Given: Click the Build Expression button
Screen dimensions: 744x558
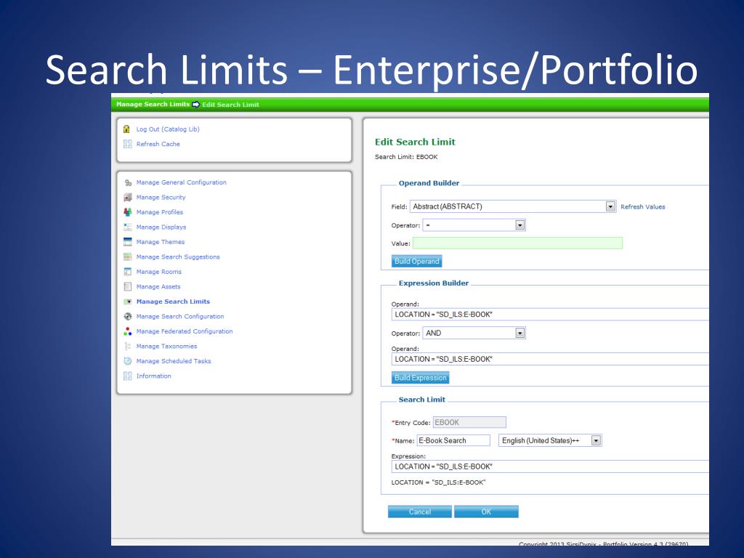Looking at the screenshot, I should (421, 378).
